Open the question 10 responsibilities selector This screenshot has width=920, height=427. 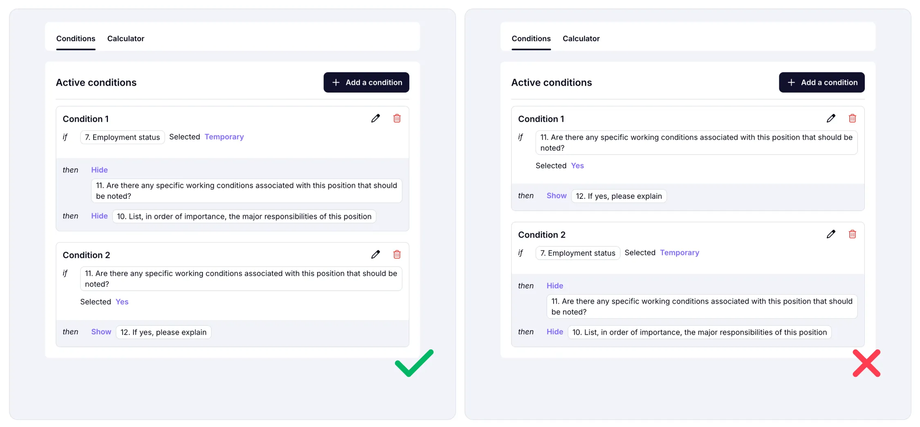pyautogui.click(x=245, y=216)
